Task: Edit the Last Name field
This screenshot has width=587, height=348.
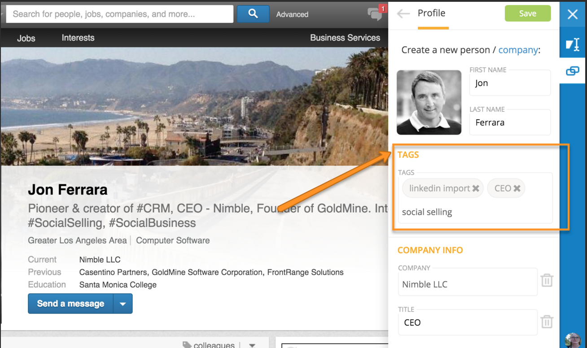Action: [x=510, y=122]
